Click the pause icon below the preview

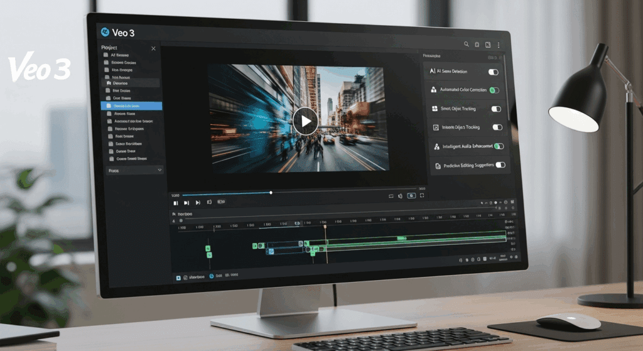tap(176, 202)
